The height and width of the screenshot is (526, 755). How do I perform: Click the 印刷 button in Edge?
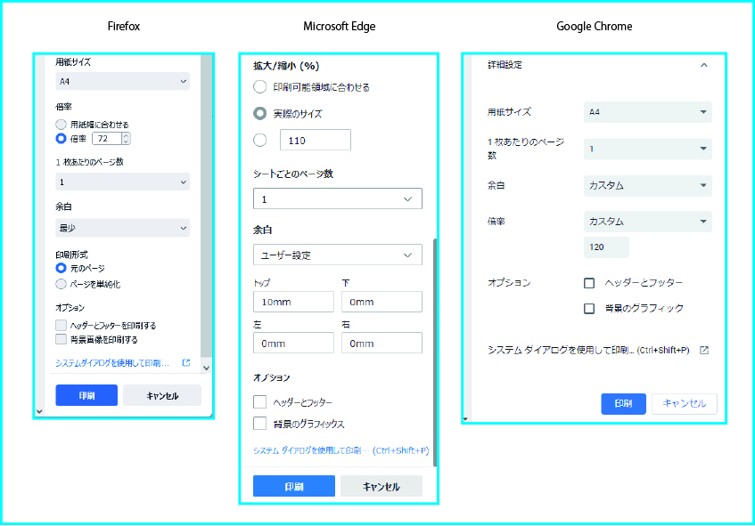tap(294, 486)
